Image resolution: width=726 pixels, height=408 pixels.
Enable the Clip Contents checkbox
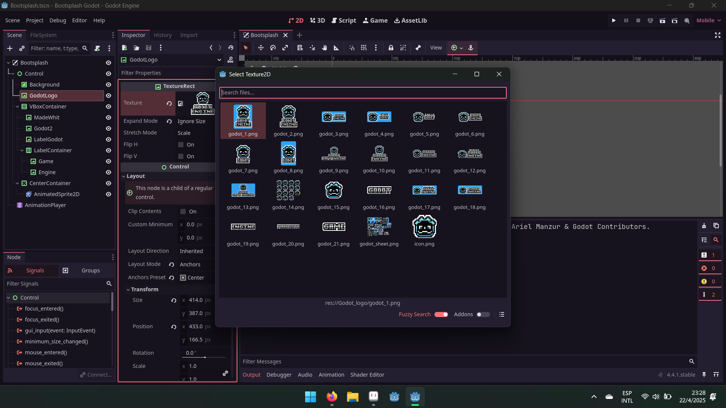(x=183, y=212)
